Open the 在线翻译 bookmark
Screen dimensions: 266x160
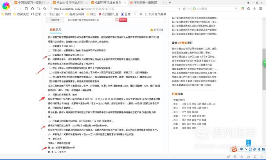(x=108, y=14)
